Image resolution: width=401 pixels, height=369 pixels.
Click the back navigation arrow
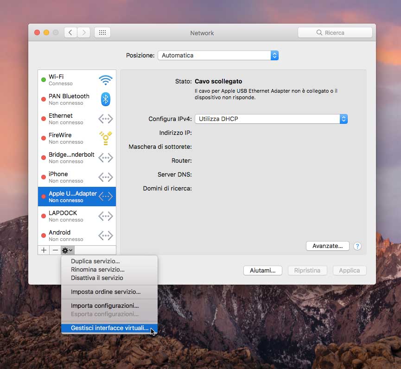[x=70, y=32]
